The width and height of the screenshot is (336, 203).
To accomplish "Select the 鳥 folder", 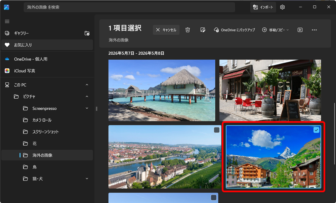I will point(47,167).
